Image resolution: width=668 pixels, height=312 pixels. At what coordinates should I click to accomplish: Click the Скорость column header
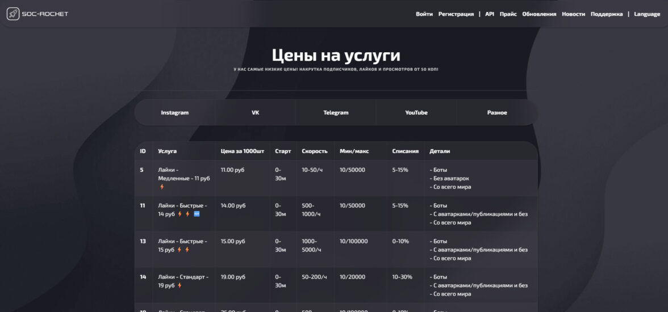(x=315, y=151)
